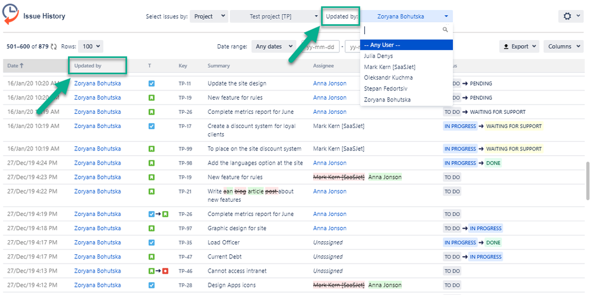Click Unassigned assignee for TP-35
Screen dimensions: 590x295
(328, 242)
